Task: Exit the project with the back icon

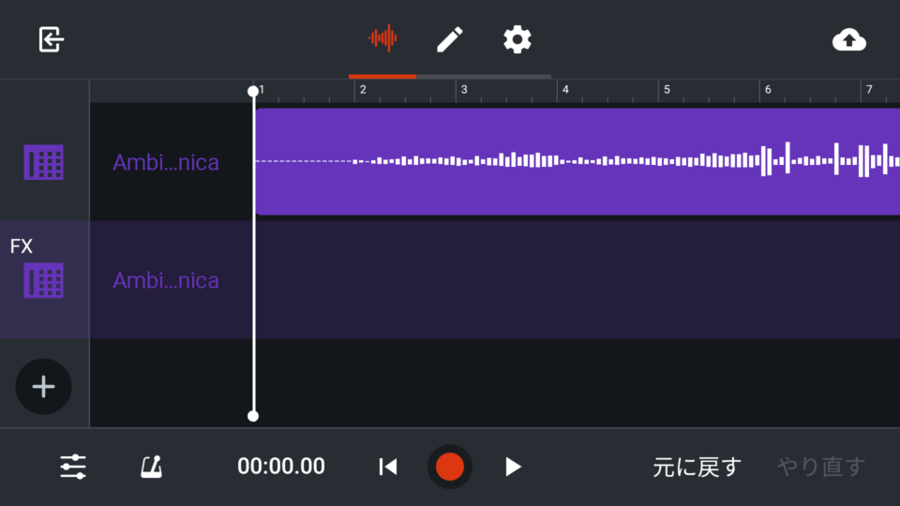Action: (51, 39)
